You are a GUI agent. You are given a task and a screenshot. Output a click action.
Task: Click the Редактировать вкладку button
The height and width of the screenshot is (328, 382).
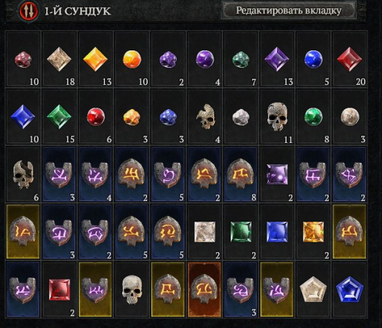tap(289, 10)
